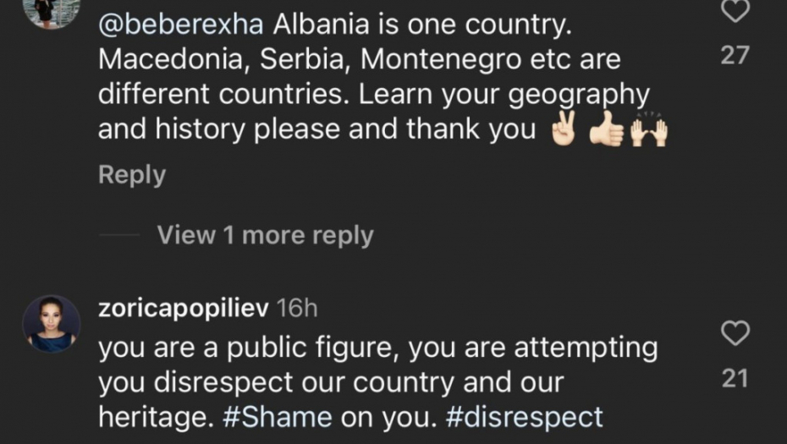Open the zoricapopiliev username link
The width and height of the screenshot is (787, 444).
pos(184,308)
